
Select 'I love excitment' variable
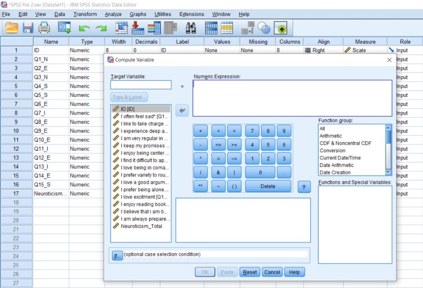pyautogui.click(x=141, y=197)
